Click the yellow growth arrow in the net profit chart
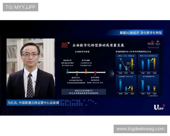Image resolution: width=170 pixels, height=136 pixels. click(x=152, y=59)
